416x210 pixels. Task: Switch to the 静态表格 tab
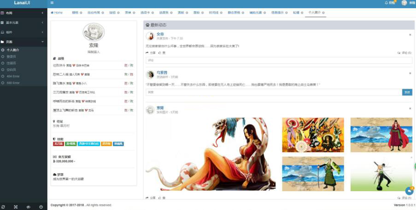[234, 13]
